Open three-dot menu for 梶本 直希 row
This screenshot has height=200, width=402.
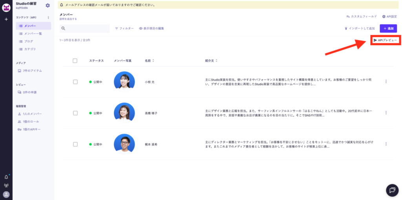(x=386, y=144)
